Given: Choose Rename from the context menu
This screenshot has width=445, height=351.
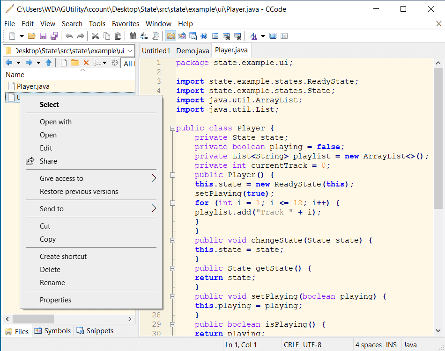Looking at the screenshot, I should point(52,283).
